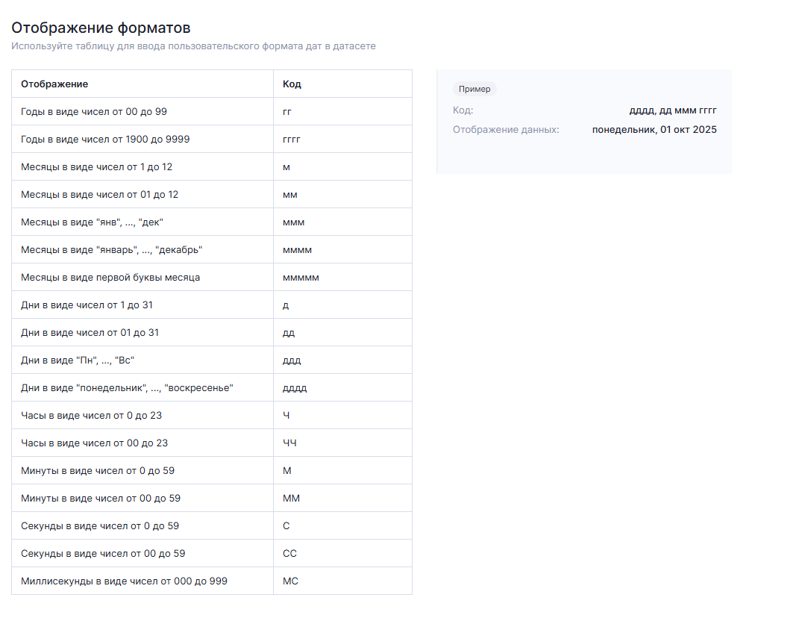Click the "Отображение форматов" page heading
The width and height of the screenshot is (796, 621).
coord(101,28)
